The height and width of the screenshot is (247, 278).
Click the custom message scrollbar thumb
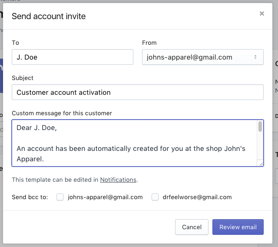260,127
